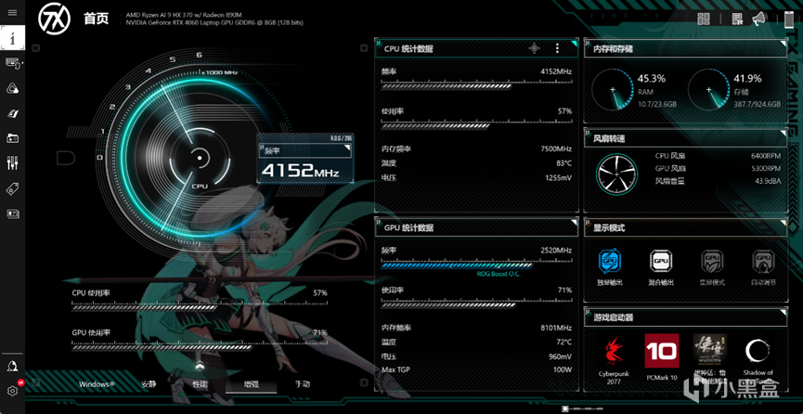The height and width of the screenshot is (414, 803).
Task: Click the RAM 45.3% usage gauge
Action: (x=613, y=90)
